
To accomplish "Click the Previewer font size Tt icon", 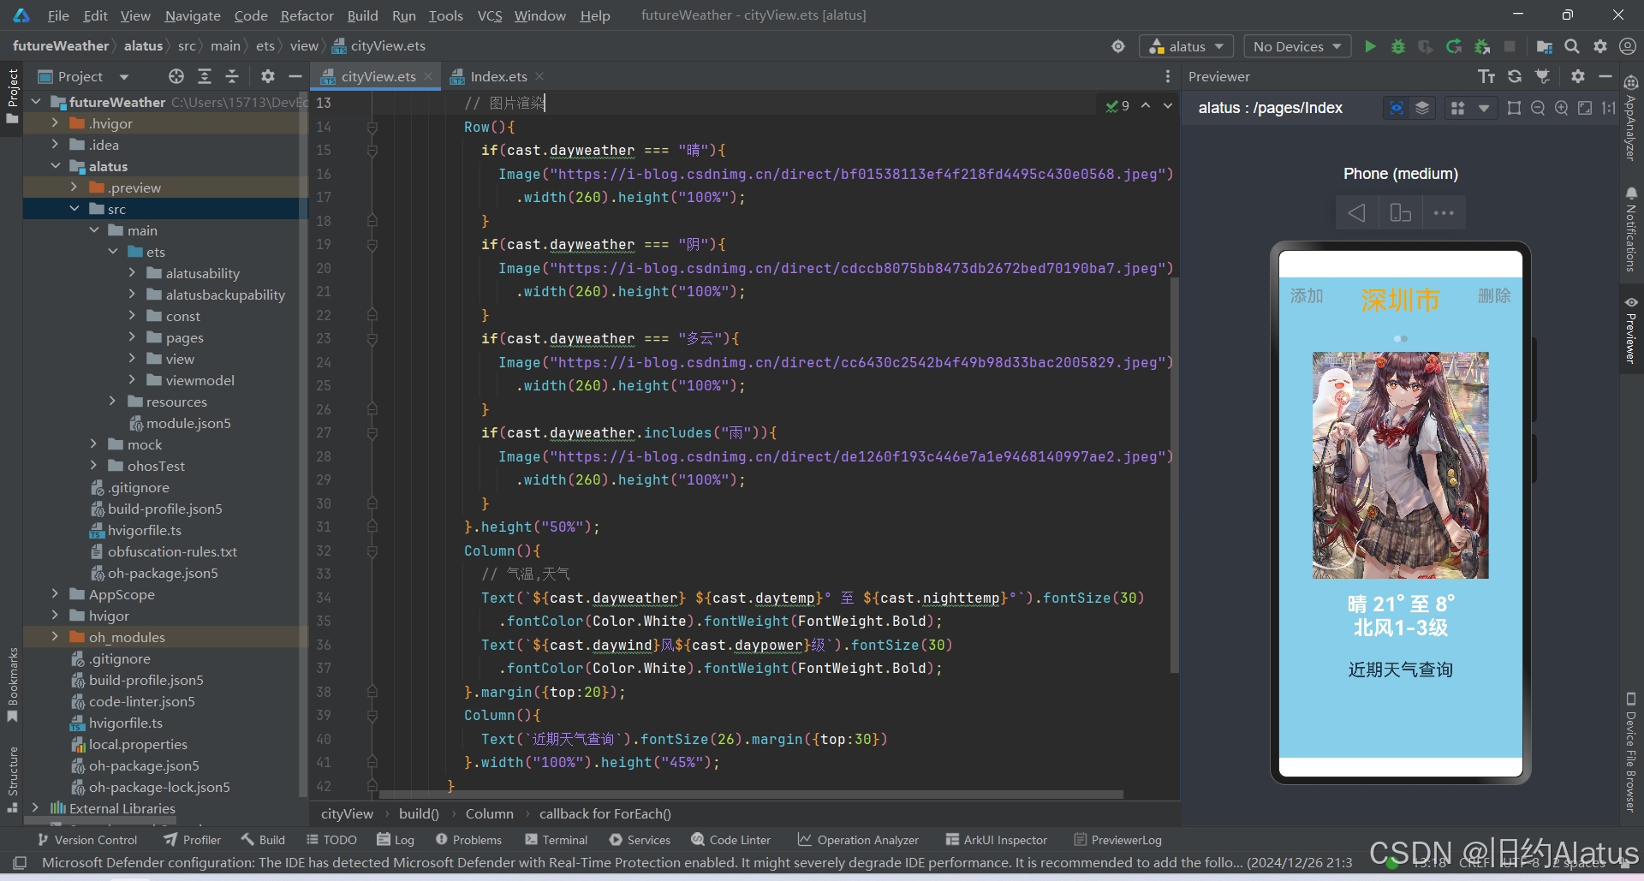I will [1486, 76].
